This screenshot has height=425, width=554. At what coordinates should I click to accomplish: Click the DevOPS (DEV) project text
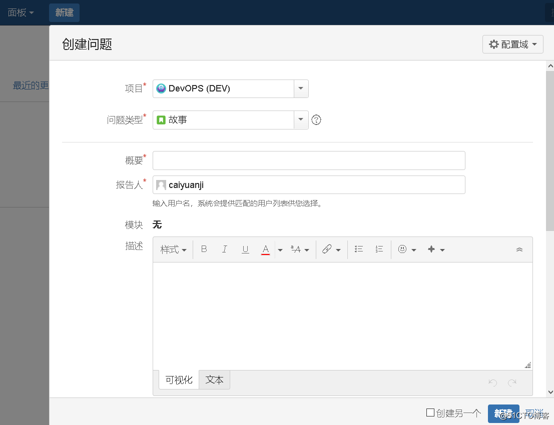(x=199, y=88)
